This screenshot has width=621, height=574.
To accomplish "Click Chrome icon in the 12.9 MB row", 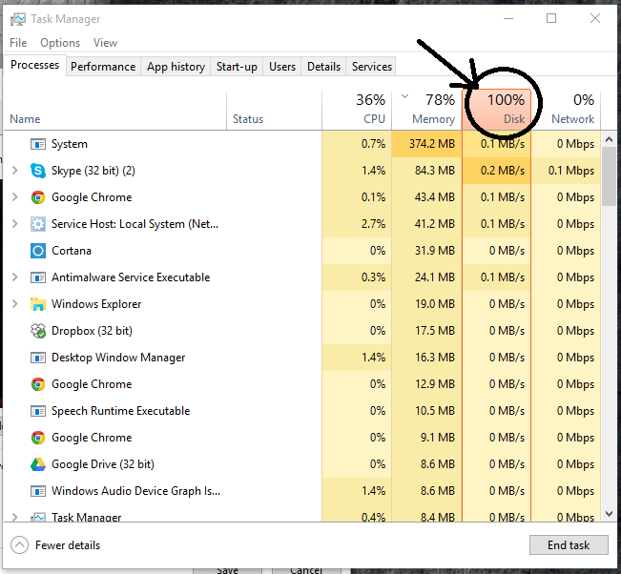I will click(x=38, y=384).
